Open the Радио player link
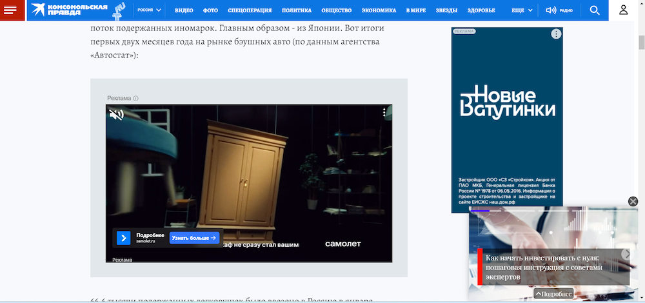Image resolution: width=645 pixels, height=303 pixels. coord(559,10)
